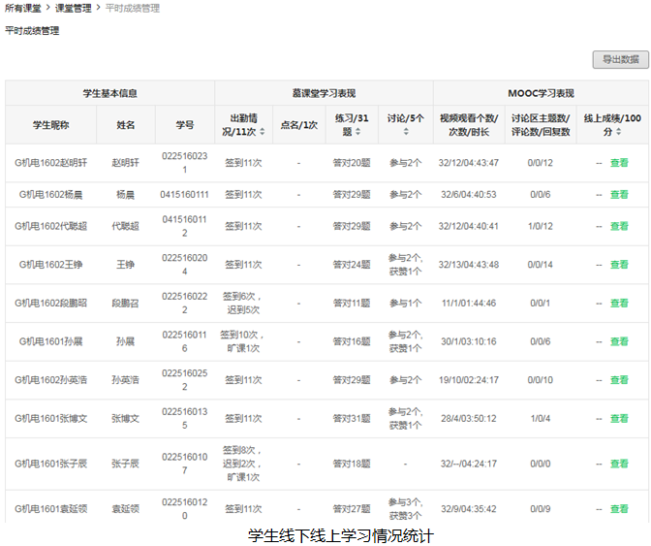Screen dimensions: 651x546
Task: Click 查看 for student 段鹏召
Action: pyautogui.click(x=619, y=304)
